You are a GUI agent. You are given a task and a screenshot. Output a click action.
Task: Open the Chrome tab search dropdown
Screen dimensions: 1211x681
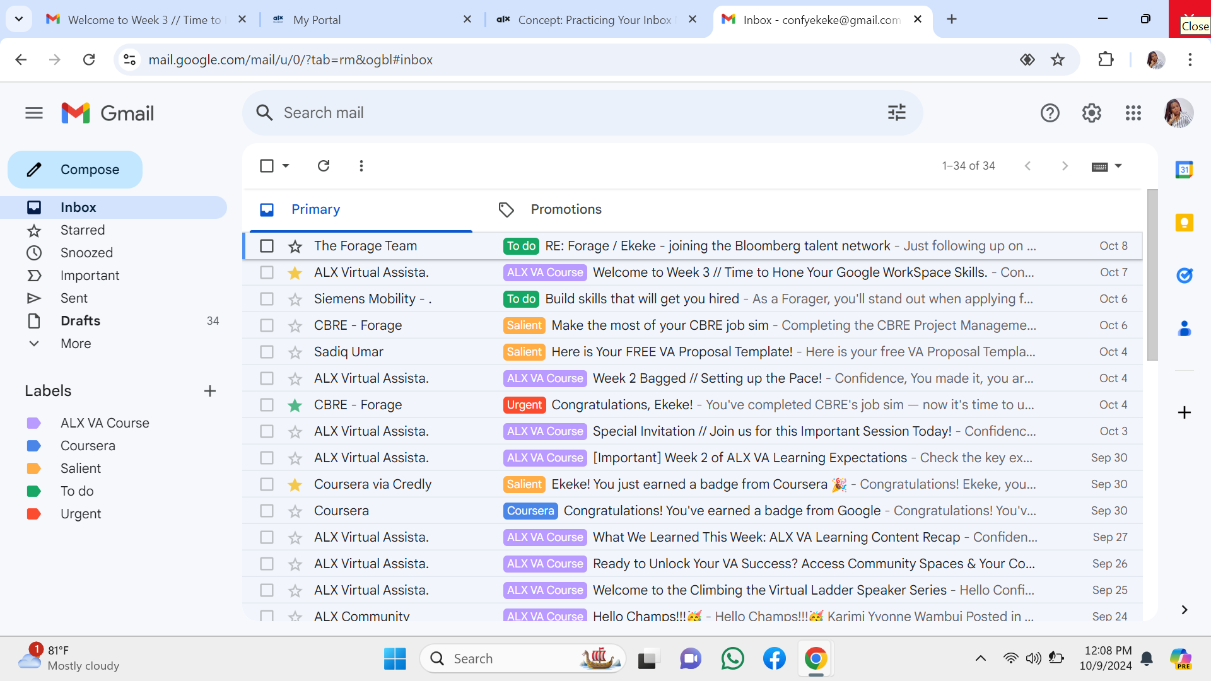(x=19, y=20)
